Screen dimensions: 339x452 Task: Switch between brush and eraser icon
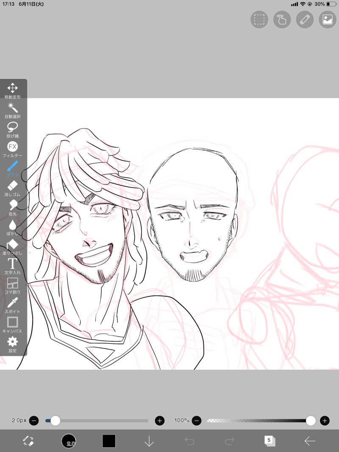click(28, 441)
